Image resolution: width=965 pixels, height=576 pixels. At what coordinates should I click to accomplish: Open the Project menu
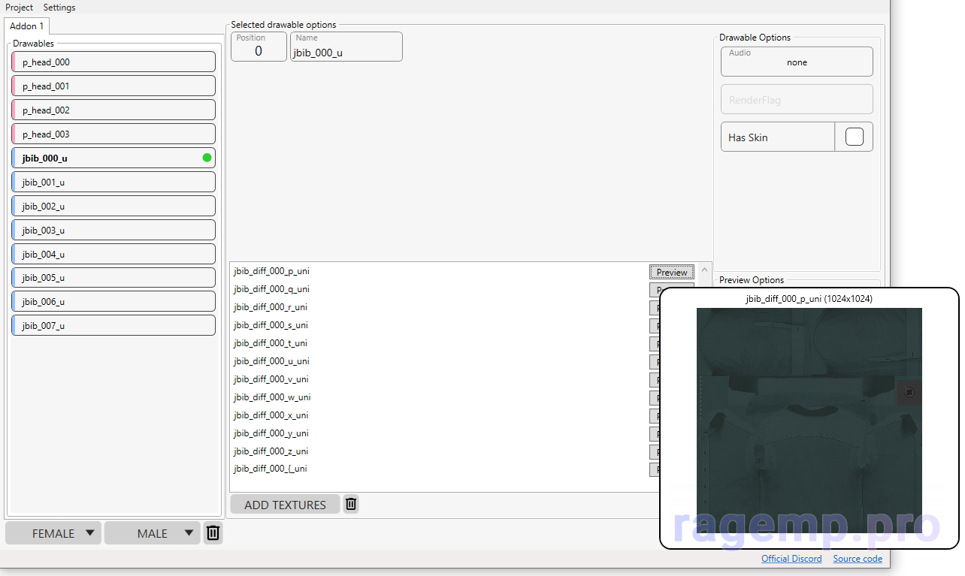(20, 8)
